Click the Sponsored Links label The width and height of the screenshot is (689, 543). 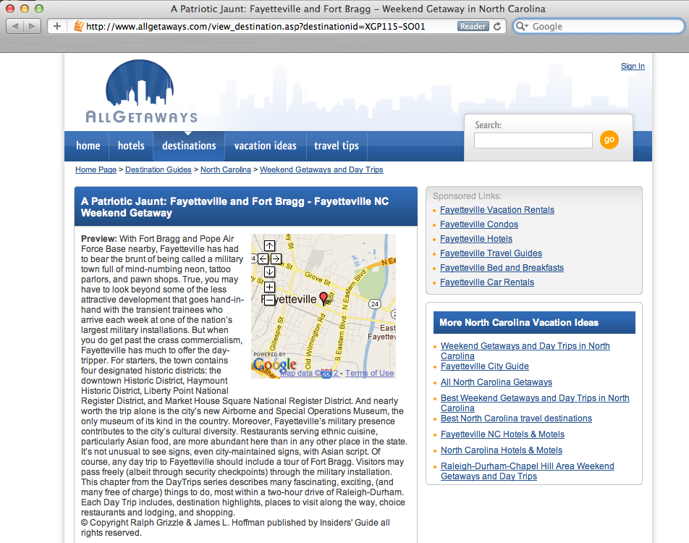click(x=467, y=196)
